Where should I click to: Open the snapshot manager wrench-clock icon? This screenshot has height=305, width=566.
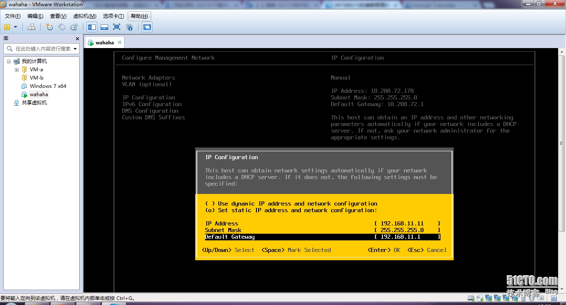coord(74,27)
